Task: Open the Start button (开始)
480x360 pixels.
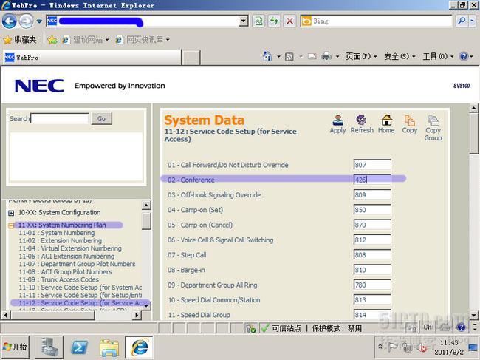Action: click(x=15, y=347)
